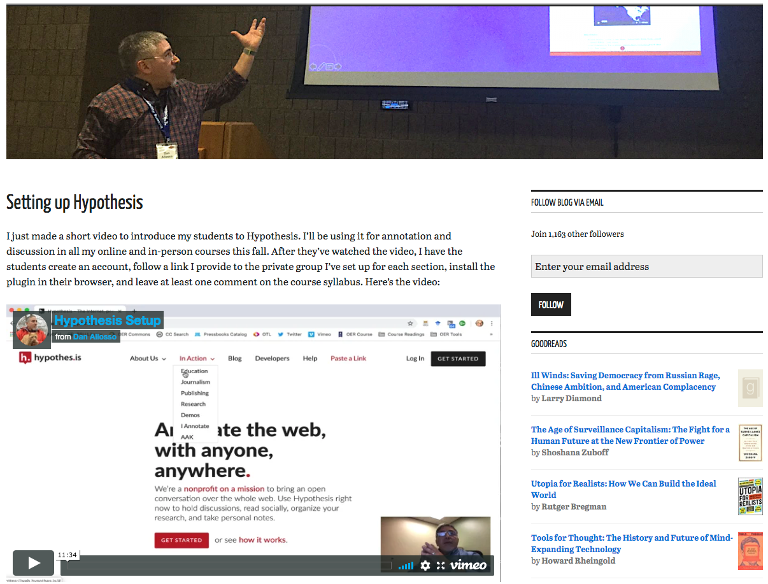768x584 pixels.
Task: Click Log In in the video frame
Action: click(415, 359)
